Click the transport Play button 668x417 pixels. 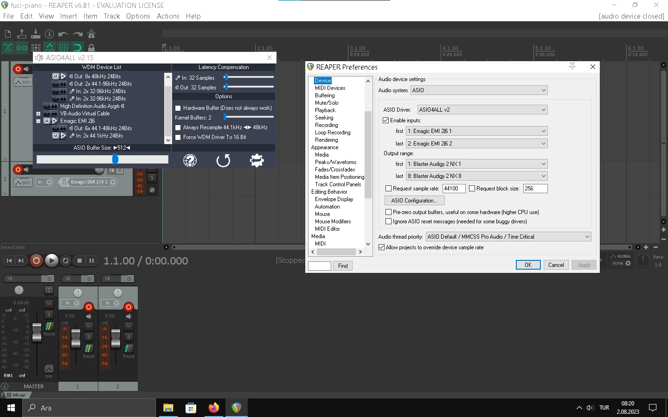click(x=51, y=261)
